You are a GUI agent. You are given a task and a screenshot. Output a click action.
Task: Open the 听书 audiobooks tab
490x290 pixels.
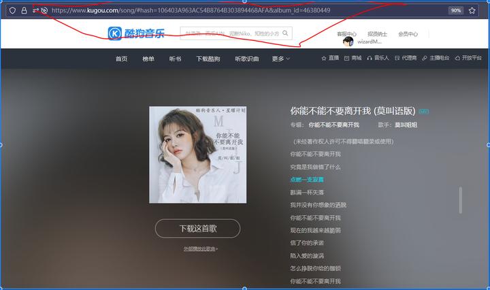(176, 59)
